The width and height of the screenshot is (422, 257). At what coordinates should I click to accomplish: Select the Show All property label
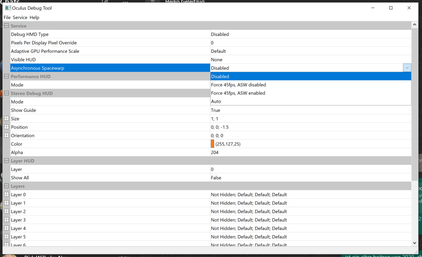[x=20, y=178]
